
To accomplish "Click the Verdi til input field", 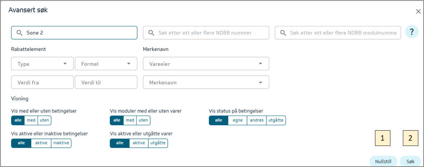I will pos(106,82).
